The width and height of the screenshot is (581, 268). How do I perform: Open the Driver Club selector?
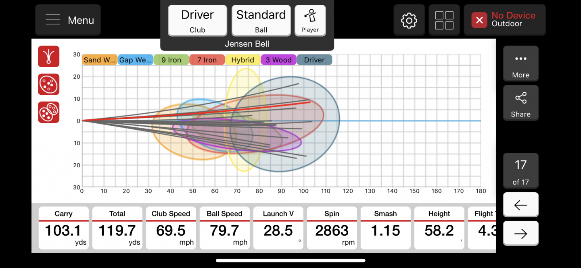(x=197, y=21)
